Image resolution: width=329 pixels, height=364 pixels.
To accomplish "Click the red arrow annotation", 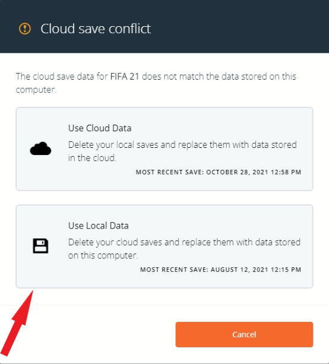I will click(17, 323).
